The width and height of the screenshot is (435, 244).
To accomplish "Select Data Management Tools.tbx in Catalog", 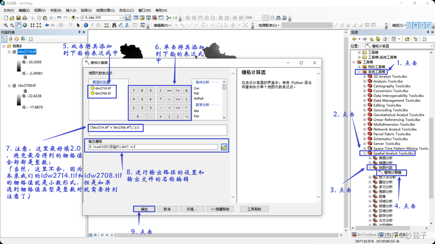I will coord(397,100).
